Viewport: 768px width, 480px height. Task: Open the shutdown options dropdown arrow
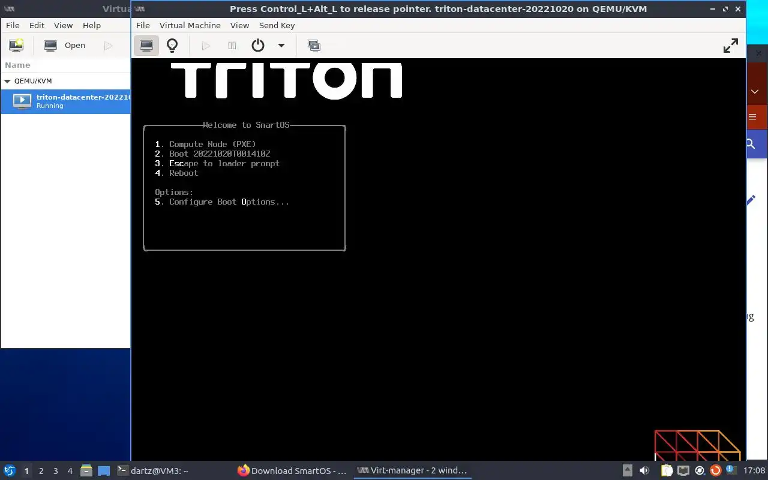tap(281, 46)
